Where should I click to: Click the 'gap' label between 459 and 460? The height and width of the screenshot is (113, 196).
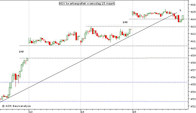(x=21, y=51)
